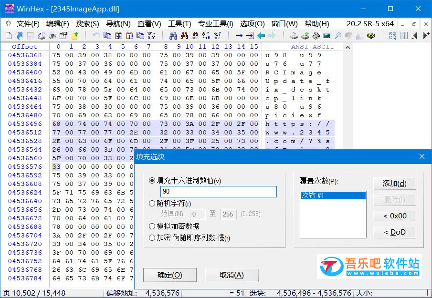Open the 编辑(E) menu
The image size is (432, 298).
point(58,24)
